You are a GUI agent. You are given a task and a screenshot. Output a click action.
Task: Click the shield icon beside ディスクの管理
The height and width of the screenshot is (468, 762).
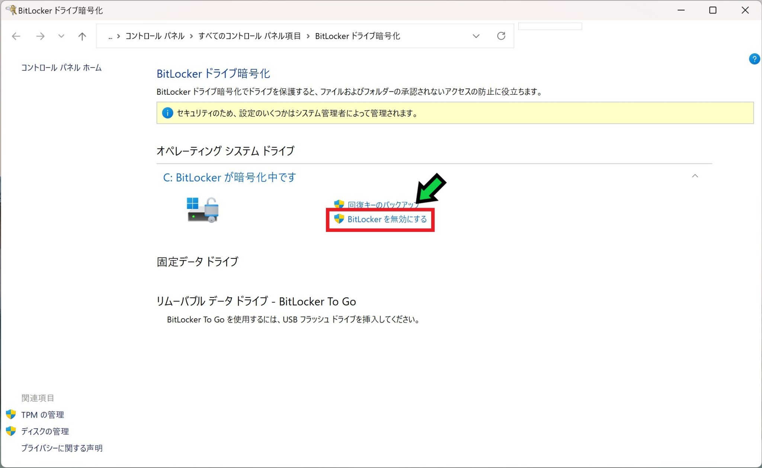[x=10, y=431]
